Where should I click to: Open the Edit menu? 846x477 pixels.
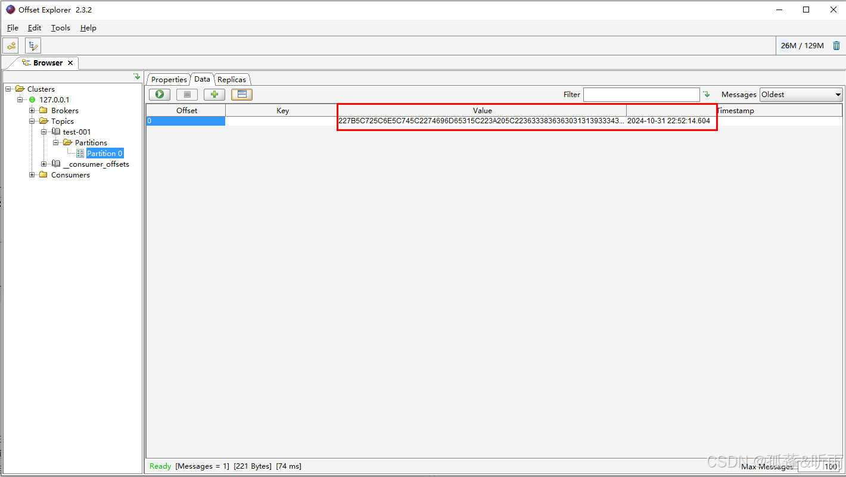coord(35,28)
